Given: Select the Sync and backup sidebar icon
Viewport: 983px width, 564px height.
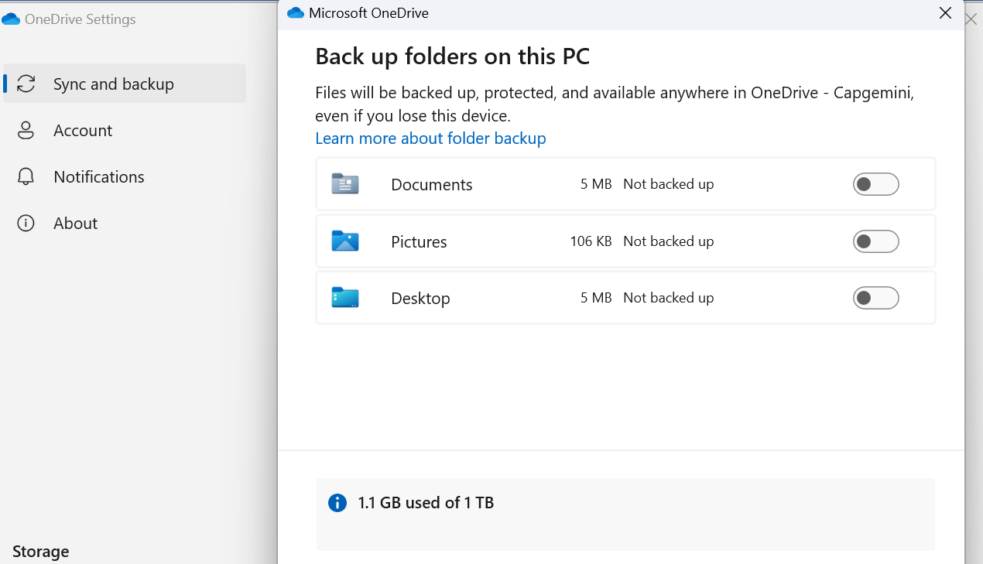Looking at the screenshot, I should pos(26,83).
